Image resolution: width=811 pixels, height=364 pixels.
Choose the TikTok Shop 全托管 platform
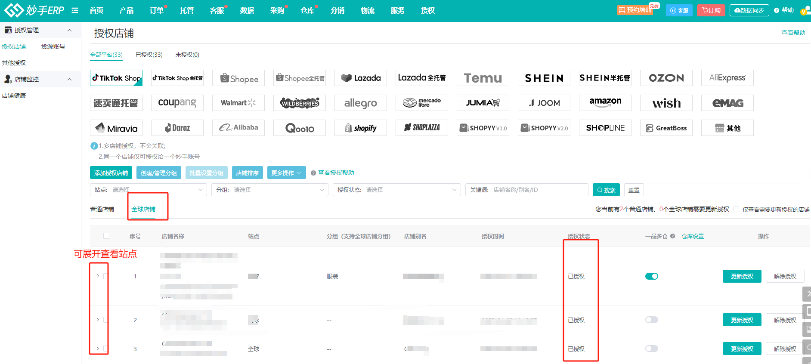[x=177, y=78]
